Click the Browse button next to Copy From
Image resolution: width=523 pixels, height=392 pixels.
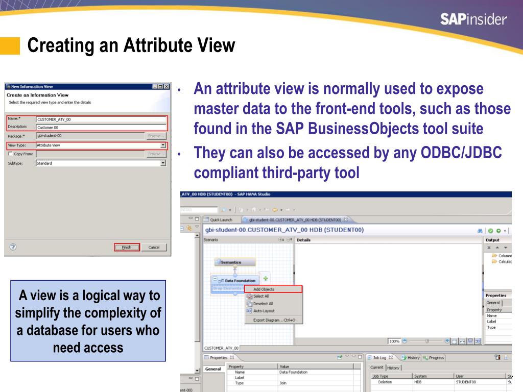(156, 154)
